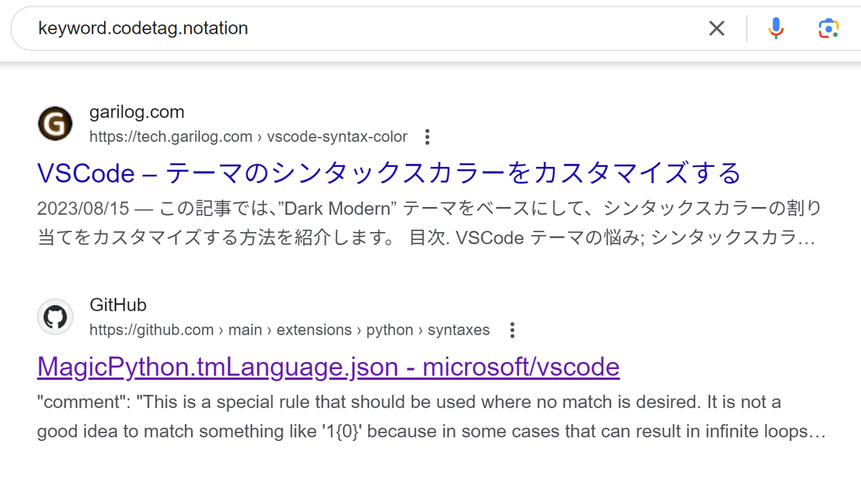Clear the search query using the X icon
Image resolution: width=861 pixels, height=478 pixels.
click(x=717, y=28)
